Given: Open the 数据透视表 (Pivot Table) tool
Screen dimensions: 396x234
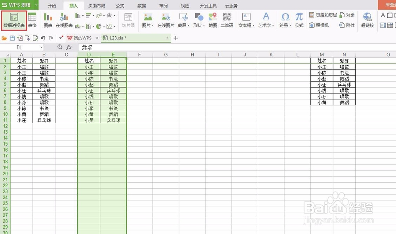Looking at the screenshot, I should tap(14, 20).
